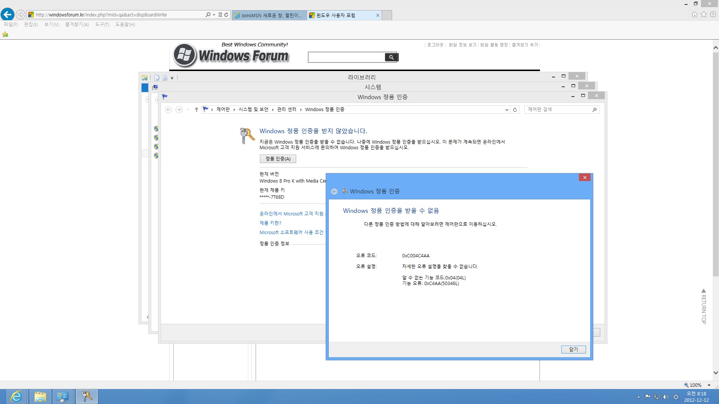Open File Explorer from the taskbar
The height and width of the screenshot is (404, 719).
[40, 397]
